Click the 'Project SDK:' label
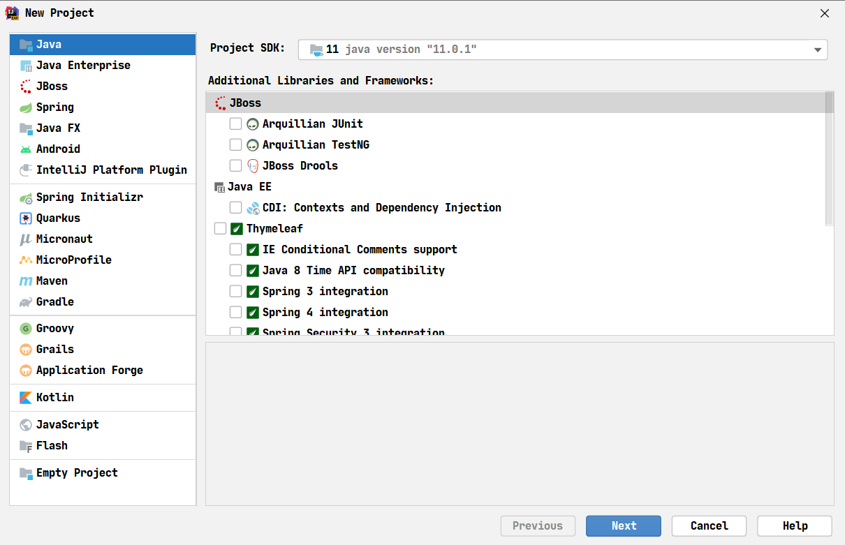Image resolution: width=845 pixels, height=545 pixels. click(x=248, y=48)
